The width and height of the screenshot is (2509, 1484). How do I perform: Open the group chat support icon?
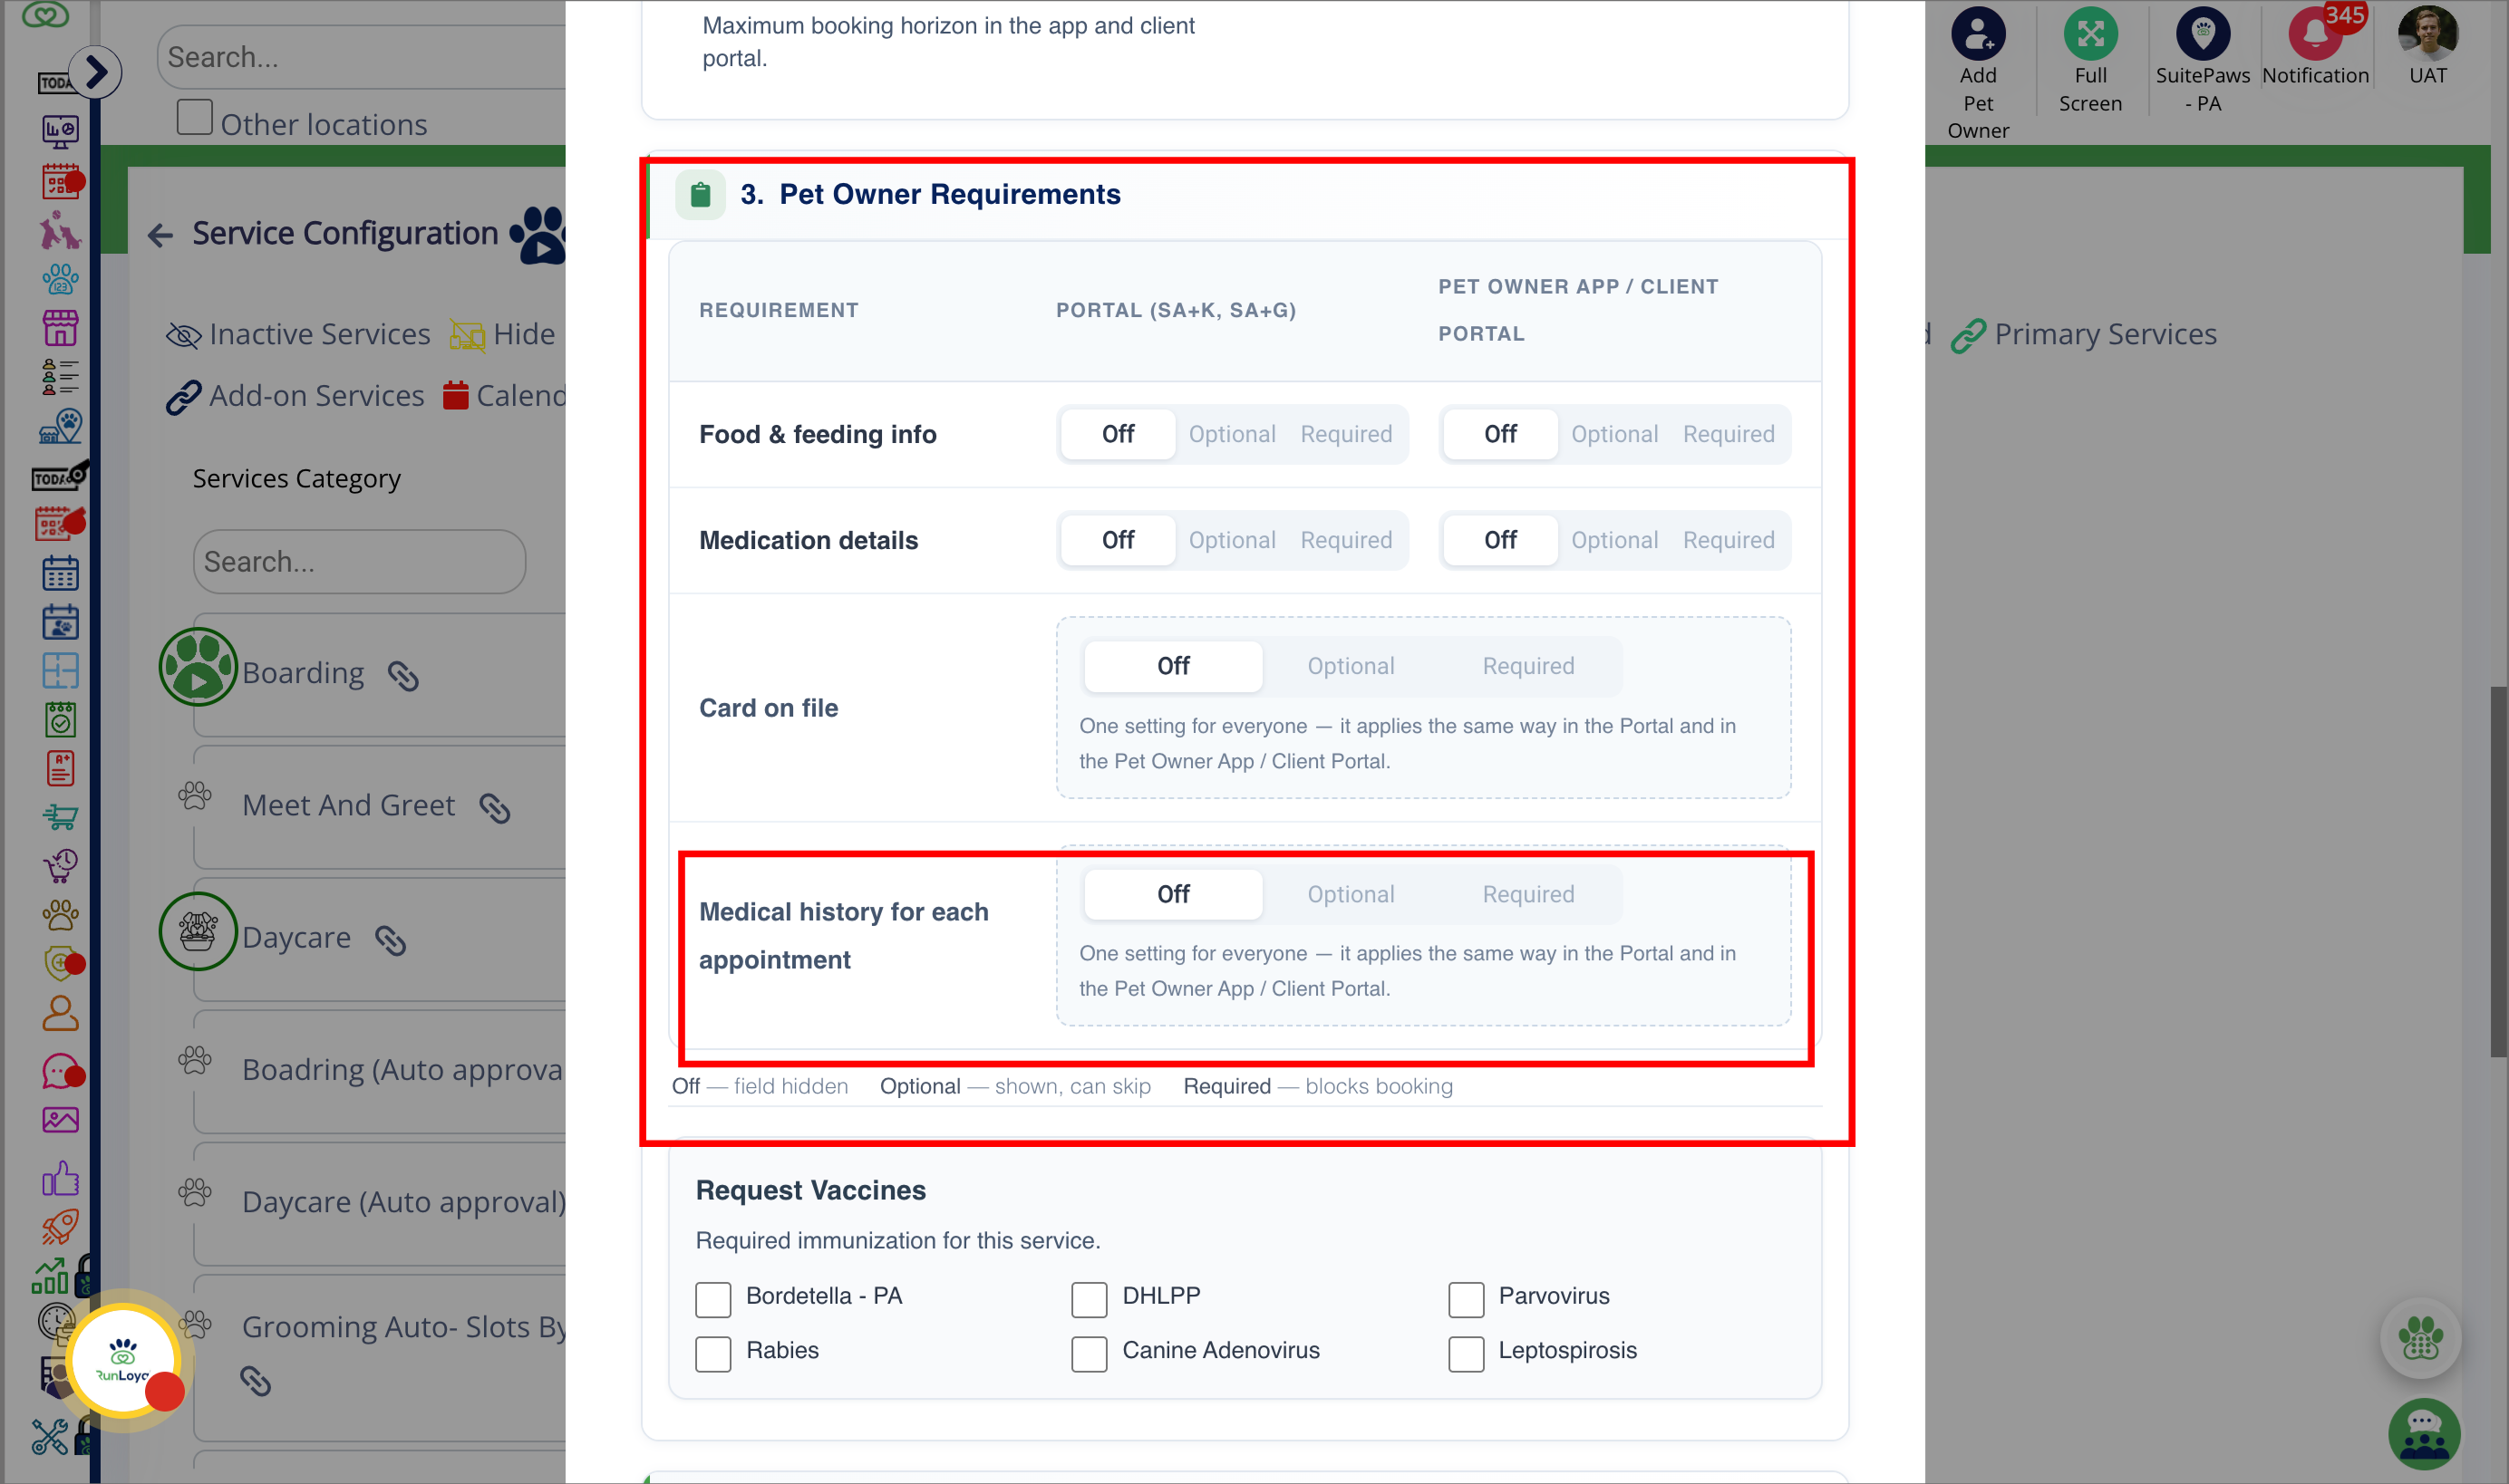coord(2423,1436)
